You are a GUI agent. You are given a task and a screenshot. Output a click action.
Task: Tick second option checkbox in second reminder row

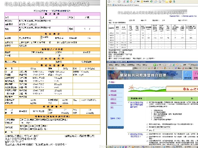pyautogui.click(x=147, y=137)
